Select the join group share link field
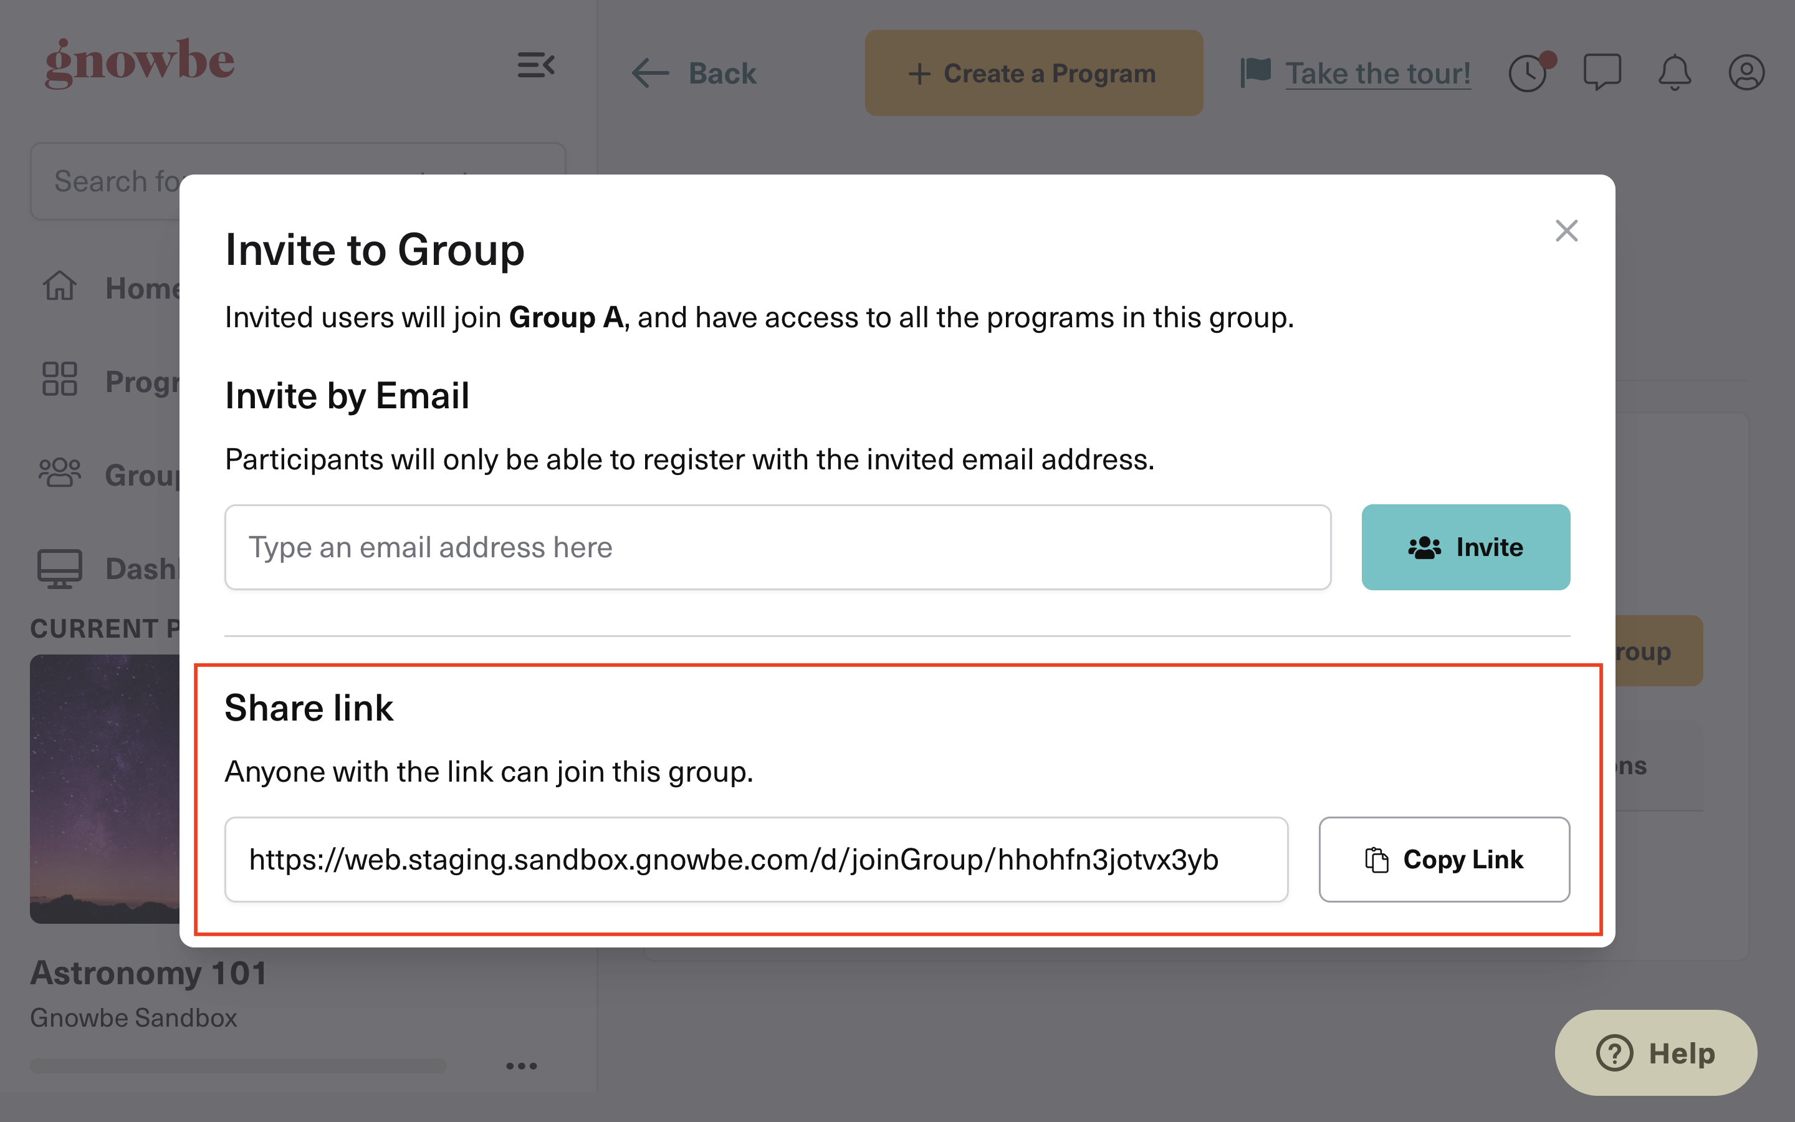Screen dimensions: 1795x1122 (756, 860)
